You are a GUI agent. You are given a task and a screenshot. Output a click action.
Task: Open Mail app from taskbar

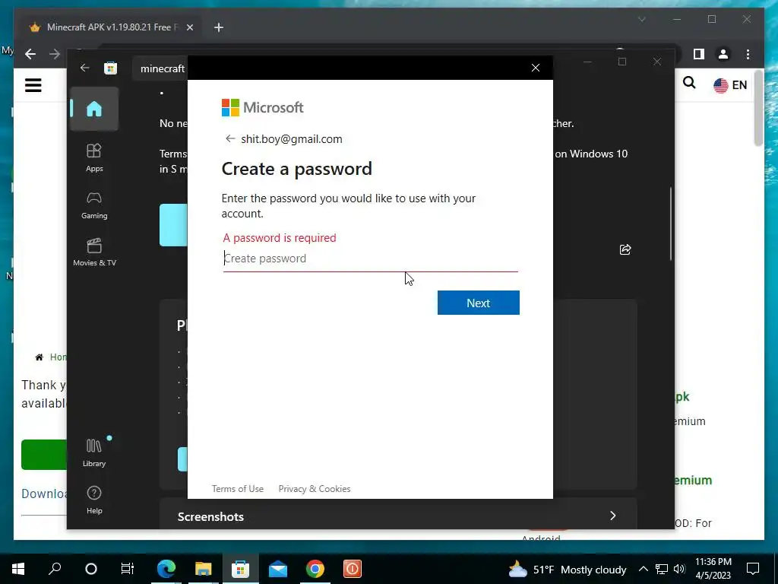pos(278,569)
